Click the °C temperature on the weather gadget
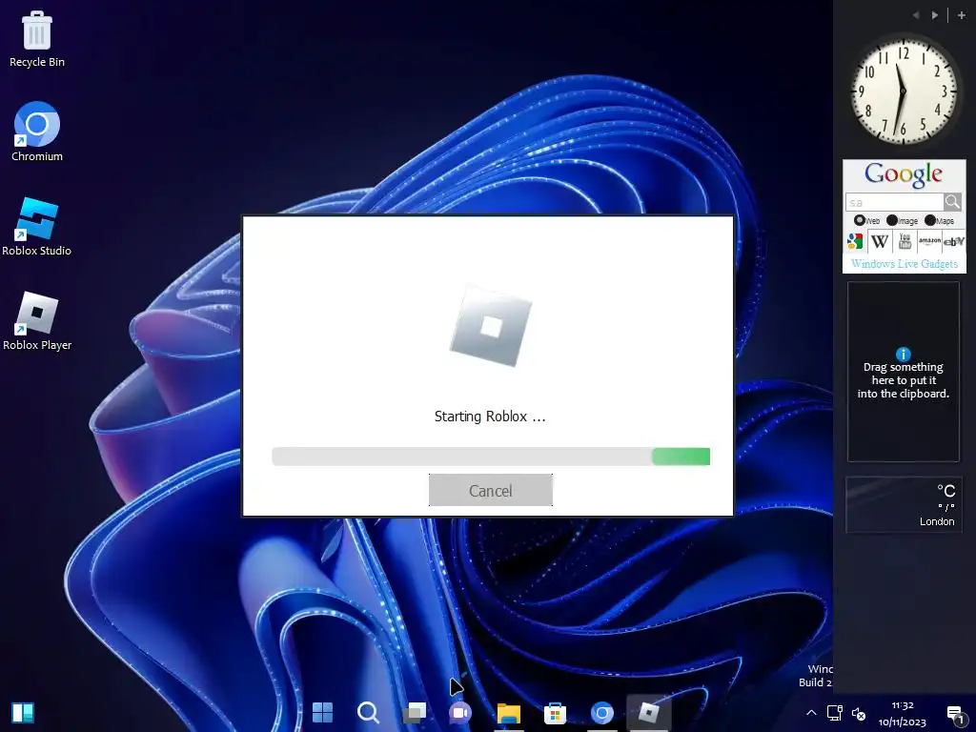The image size is (976, 732). [946, 491]
